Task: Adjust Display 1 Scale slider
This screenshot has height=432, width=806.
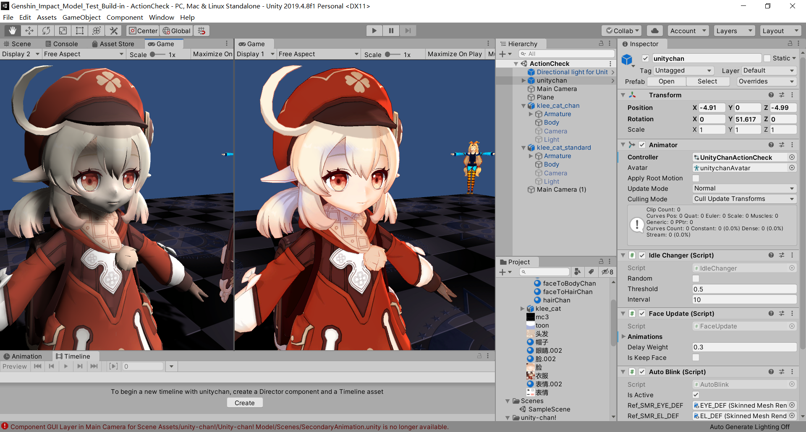Action: coord(393,54)
